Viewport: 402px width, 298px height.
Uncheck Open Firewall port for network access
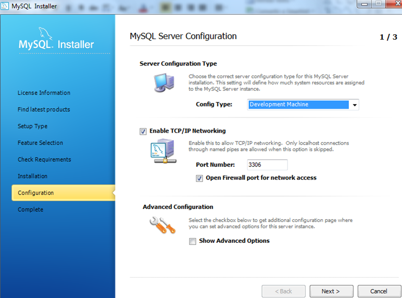coord(199,178)
